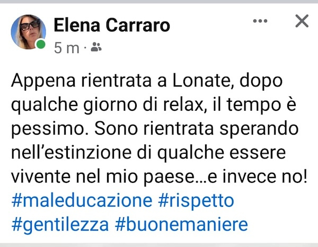This screenshot has width=318, height=247.
Task: Open the #maleducazione hashtag
Action: point(80,201)
